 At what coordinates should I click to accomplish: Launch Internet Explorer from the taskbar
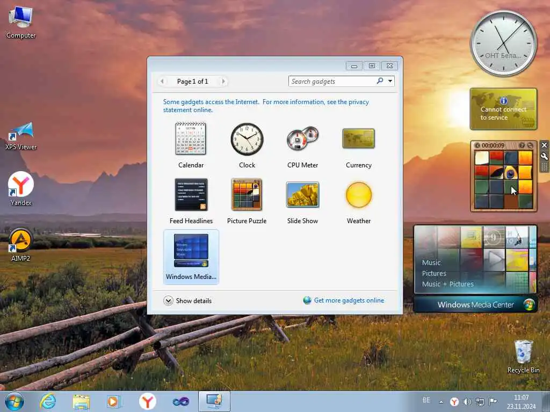(48, 401)
